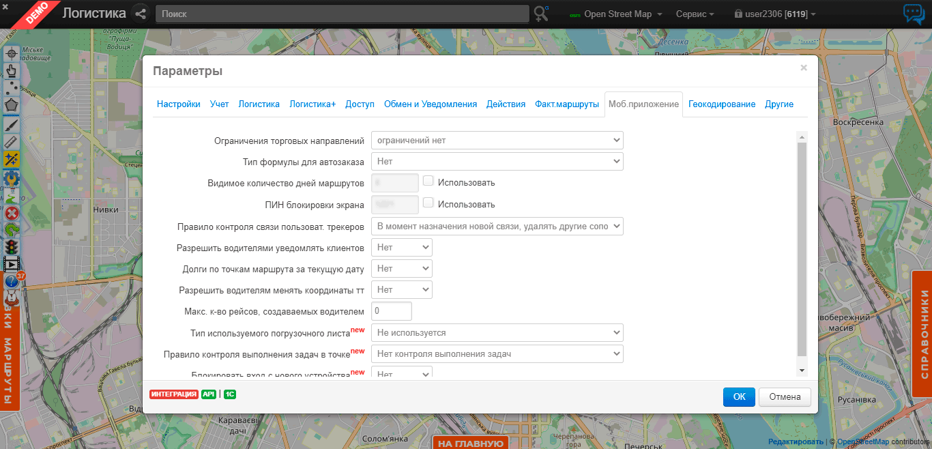Click the max driver trips input field
932x449 pixels.
point(392,311)
